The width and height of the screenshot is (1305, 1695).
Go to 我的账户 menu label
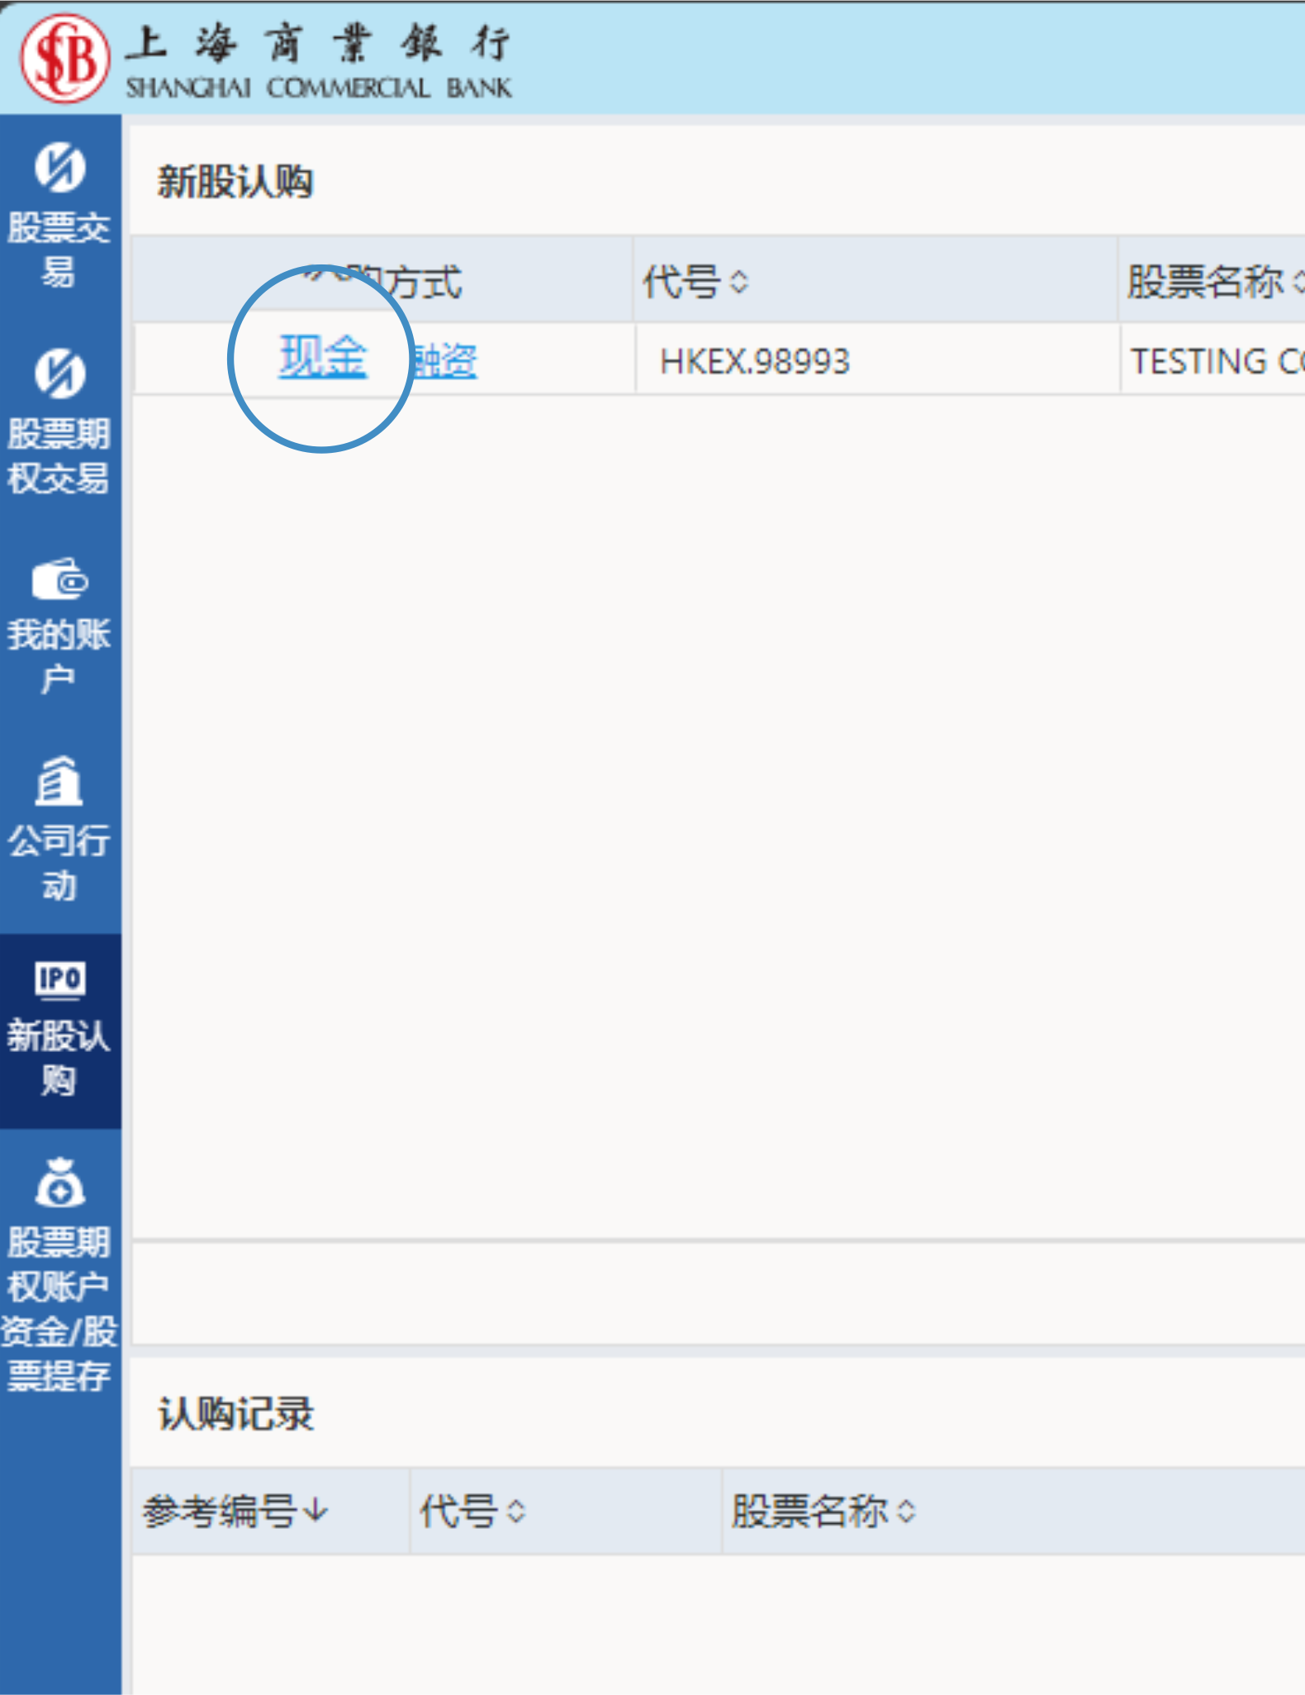tap(59, 657)
